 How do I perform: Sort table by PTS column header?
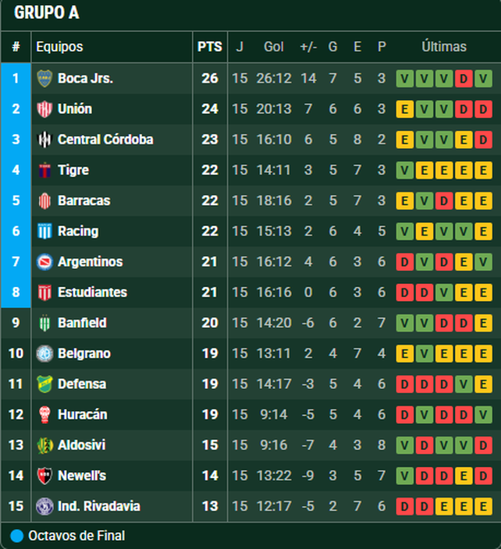(x=209, y=47)
